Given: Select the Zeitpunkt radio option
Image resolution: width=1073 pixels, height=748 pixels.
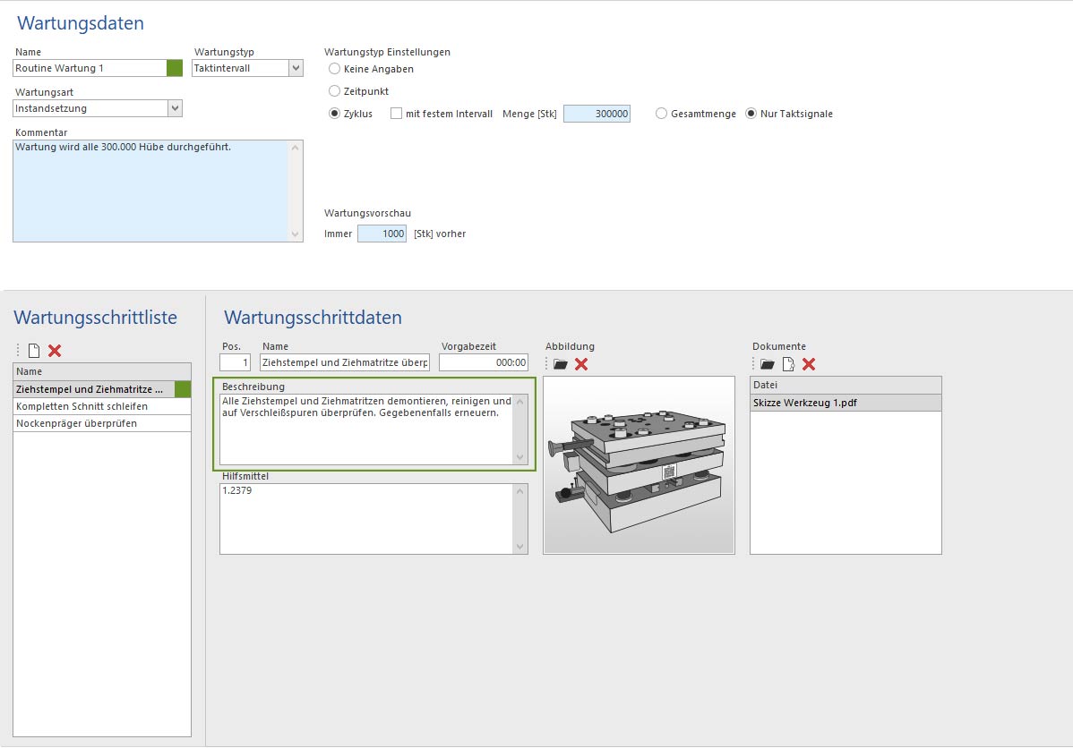Looking at the screenshot, I should click(x=335, y=91).
